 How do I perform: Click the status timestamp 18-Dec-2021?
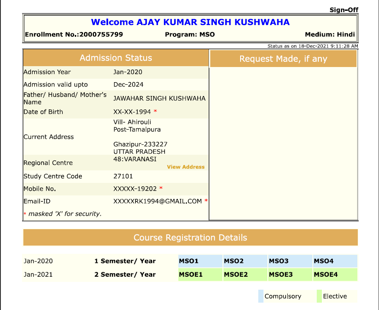pos(313,46)
